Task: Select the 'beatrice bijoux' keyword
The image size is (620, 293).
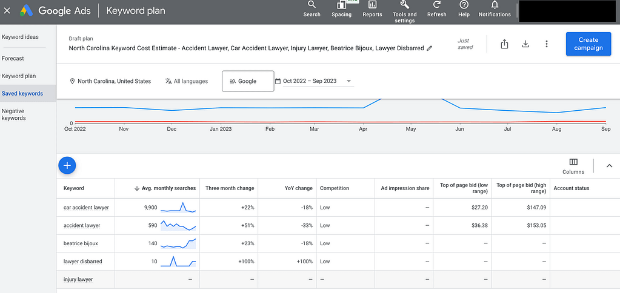Action: [x=81, y=243]
